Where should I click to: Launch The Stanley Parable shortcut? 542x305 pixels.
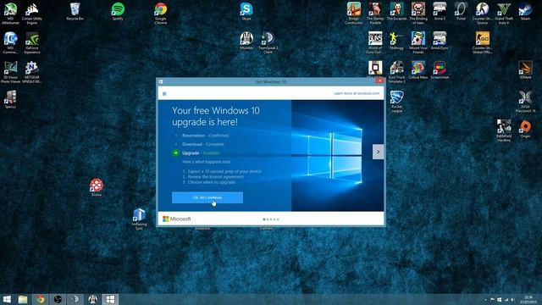click(375, 14)
